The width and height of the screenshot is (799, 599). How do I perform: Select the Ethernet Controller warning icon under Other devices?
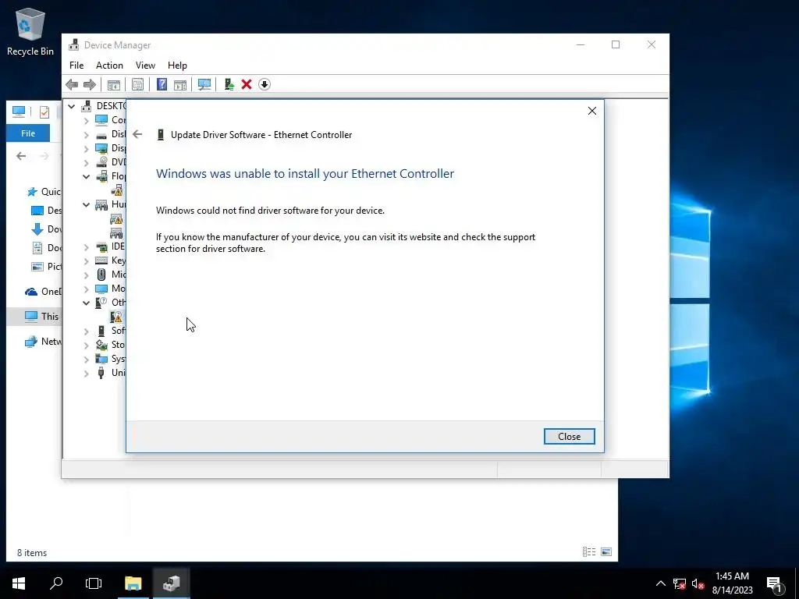(117, 317)
